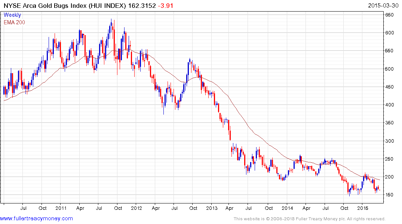Click the 2014 year label on time axis
Image resolution: width=402 pixels, height=224 pixels.
[287, 208]
